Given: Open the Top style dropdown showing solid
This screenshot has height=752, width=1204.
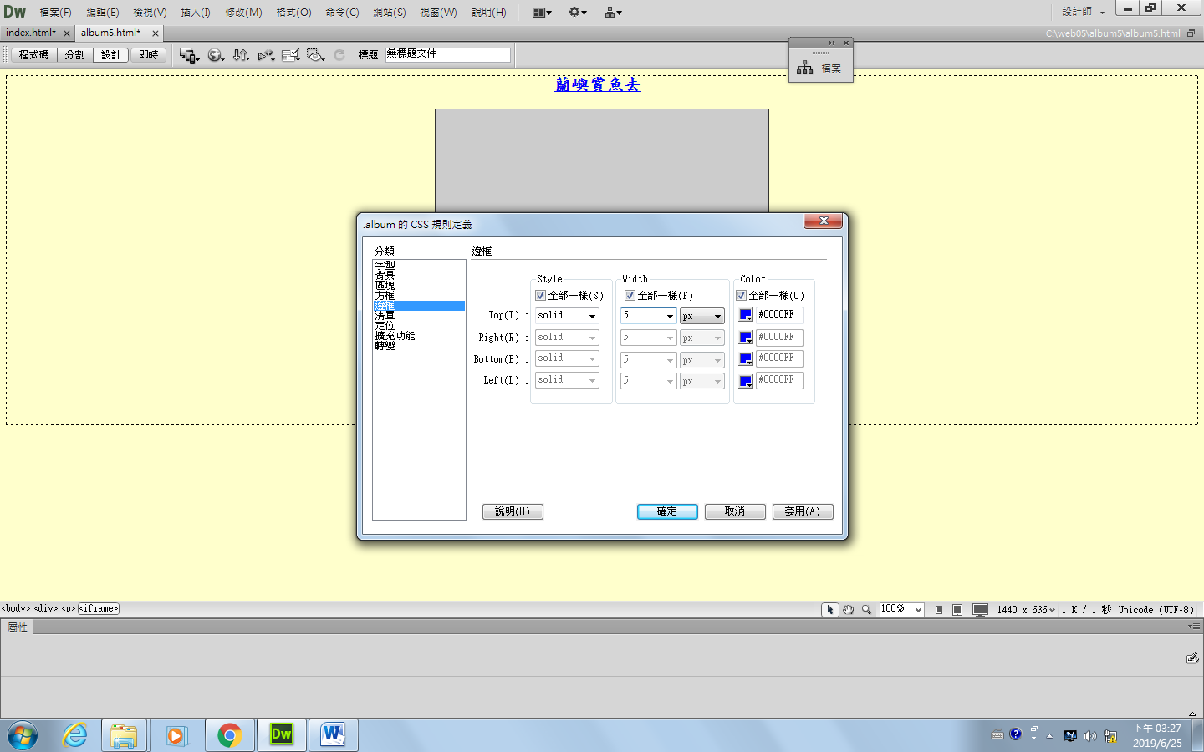Looking at the screenshot, I should 568,316.
